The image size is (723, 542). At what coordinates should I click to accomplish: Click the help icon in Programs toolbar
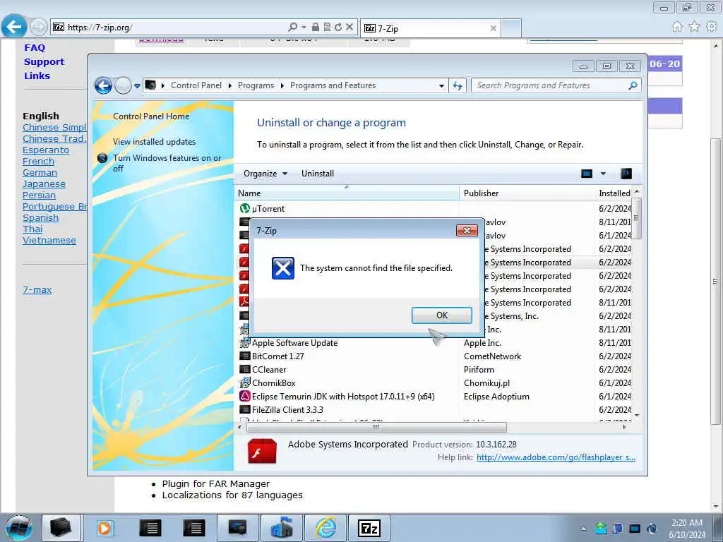[626, 174]
